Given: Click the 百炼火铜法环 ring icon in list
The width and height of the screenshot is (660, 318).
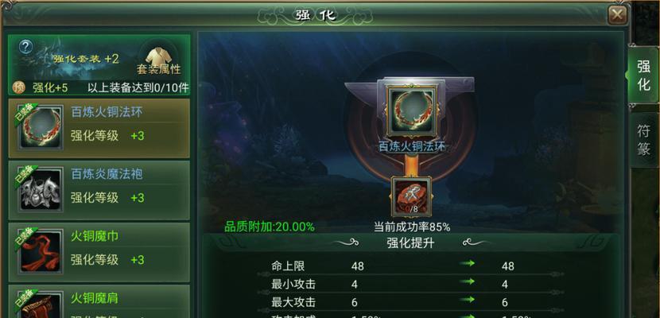Looking at the screenshot, I should pyautogui.click(x=41, y=128).
